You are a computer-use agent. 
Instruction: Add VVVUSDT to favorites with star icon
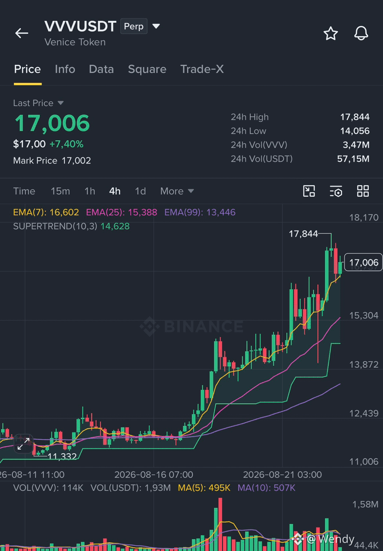(330, 33)
